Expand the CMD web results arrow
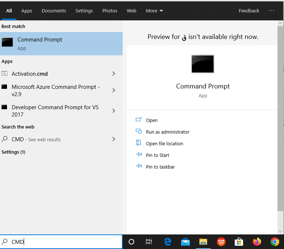Image resolution: width=284 pixels, height=249 pixels. pos(114,139)
